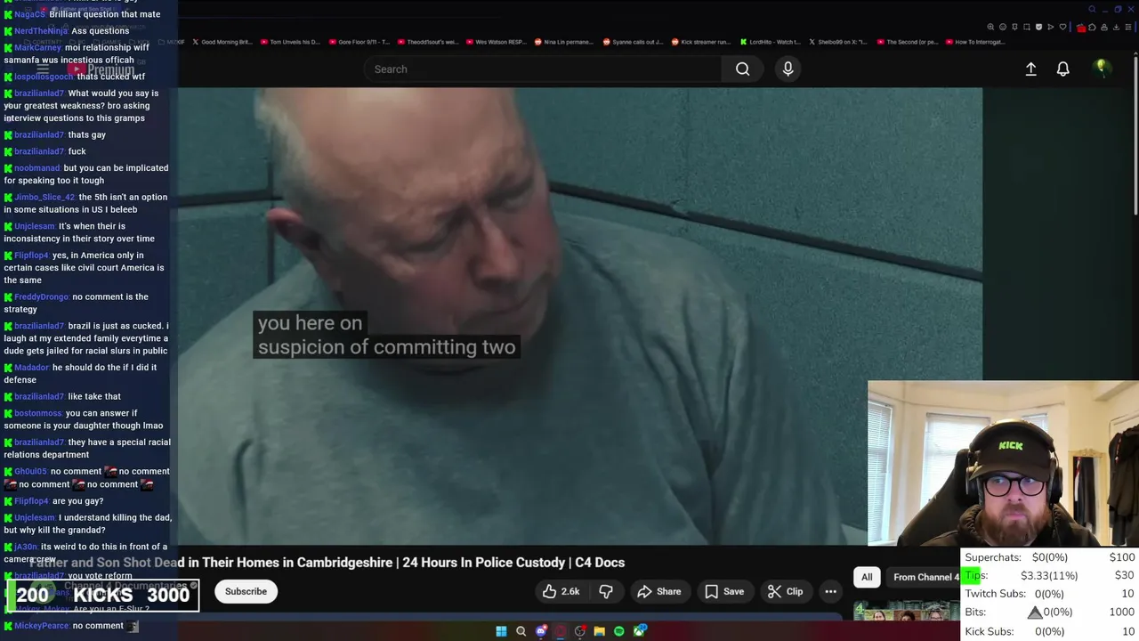The width and height of the screenshot is (1139, 641).
Task: Open Xbox app from the taskbar
Action: tap(639, 631)
